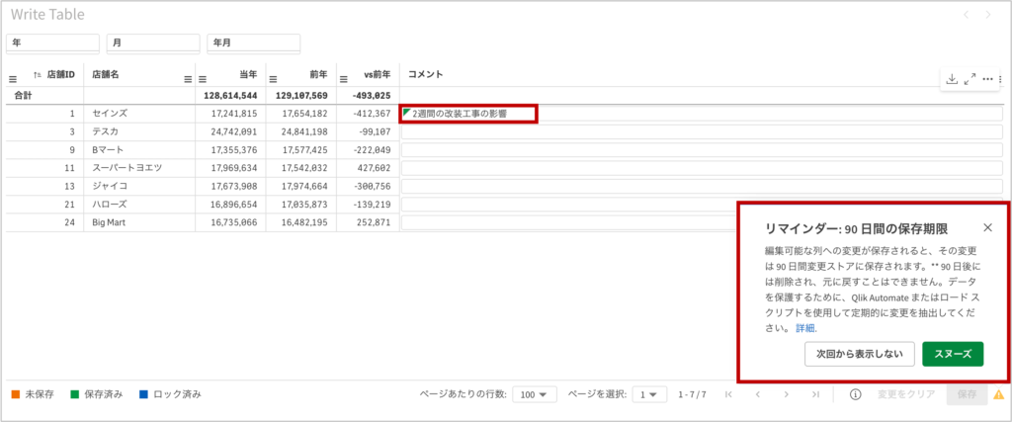The height and width of the screenshot is (422, 1012).
Task: Open the 年月 filter field
Action: (x=253, y=43)
